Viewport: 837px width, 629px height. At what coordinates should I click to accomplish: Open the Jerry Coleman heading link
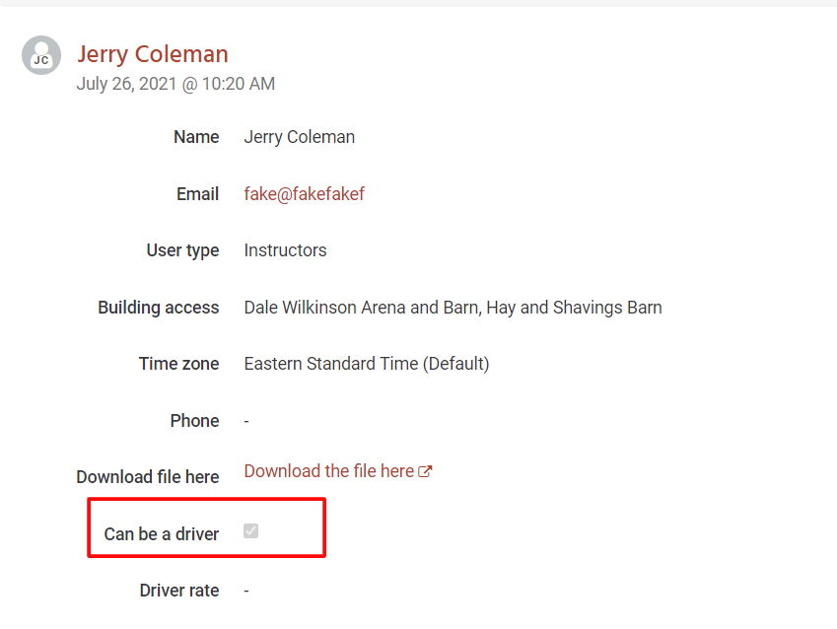point(153,54)
